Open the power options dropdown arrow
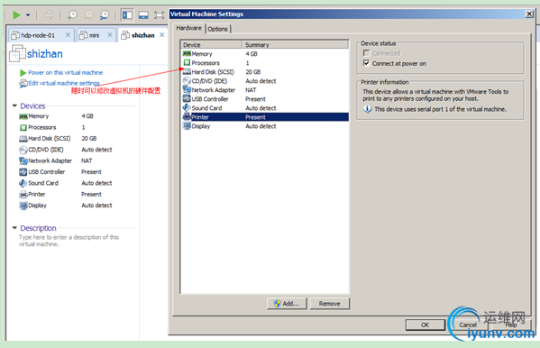Image resolution: width=540 pixels, height=348 pixels. (x=28, y=14)
